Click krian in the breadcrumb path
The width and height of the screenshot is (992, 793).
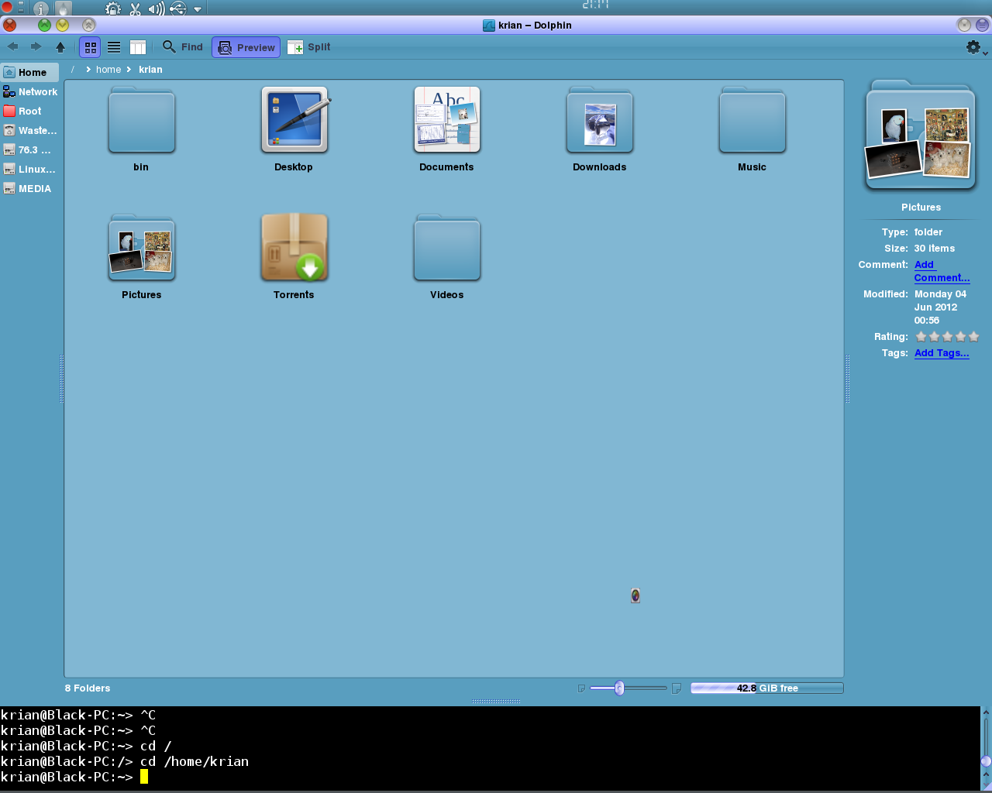(x=150, y=69)
